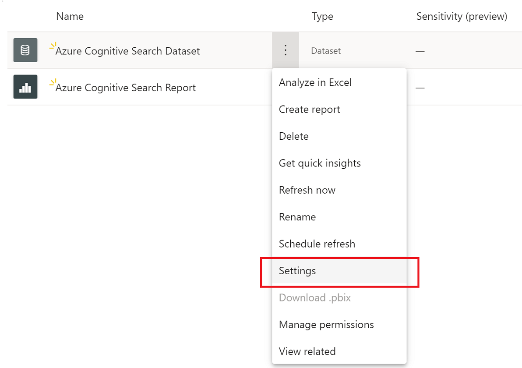522x368 pixels.
Task: Open Azure Cognitive Search Report
Action: pyautogui.click(x=125, y=88)
